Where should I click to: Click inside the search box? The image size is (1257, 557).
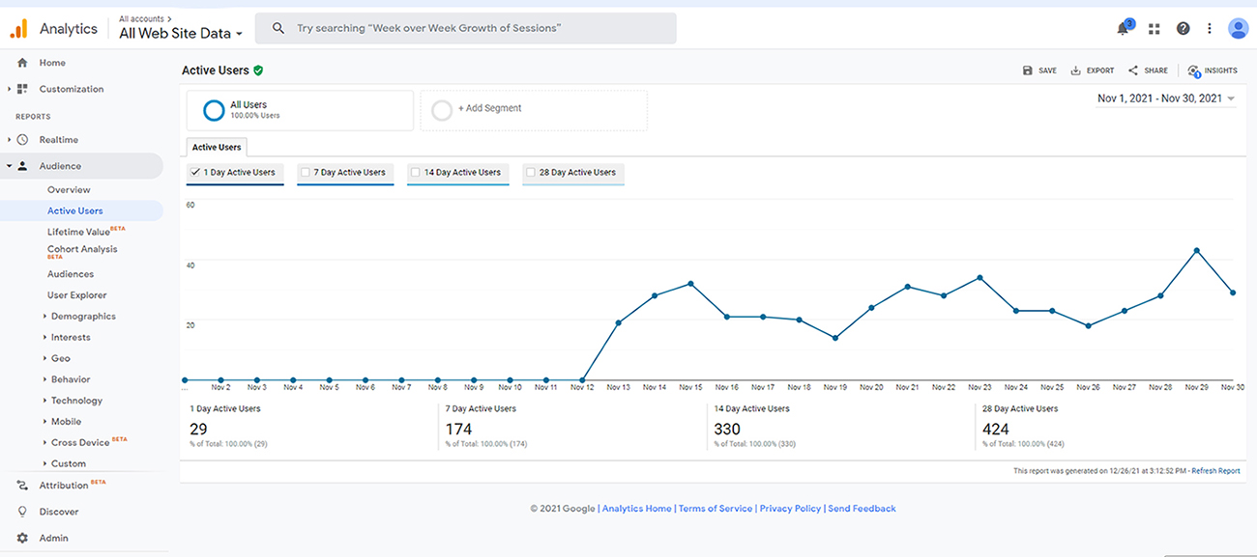coord(466,29)
